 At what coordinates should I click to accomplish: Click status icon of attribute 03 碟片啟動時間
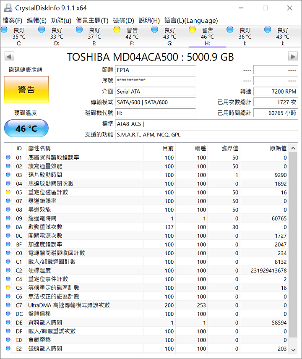tap(8, 175)
